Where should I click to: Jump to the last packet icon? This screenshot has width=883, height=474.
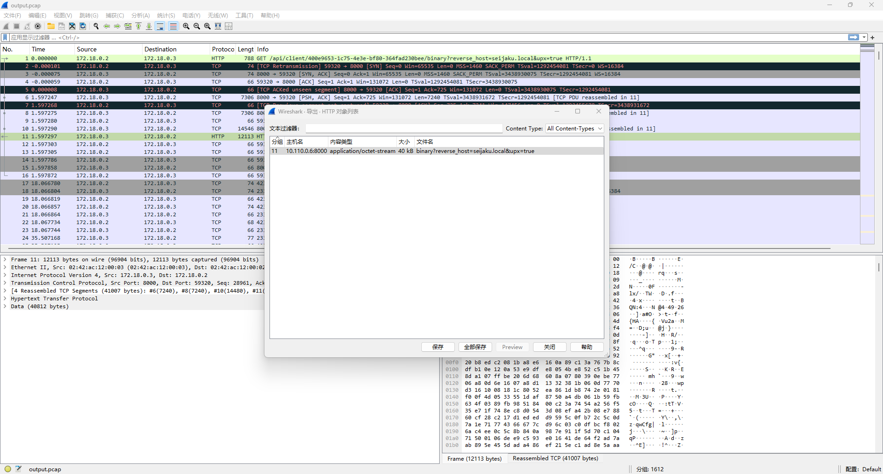click(149, 26)
